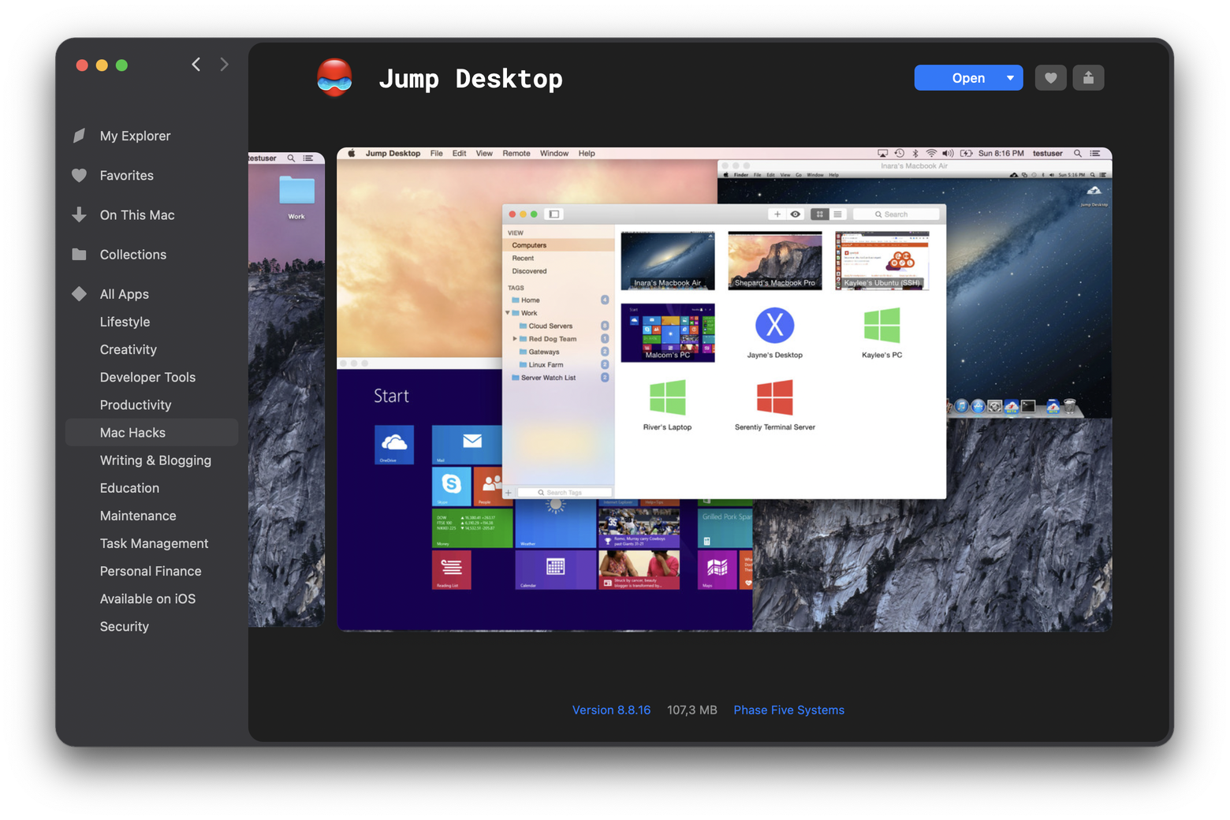
Task: Click the Jump Desktop app icon
Action: 335,77
